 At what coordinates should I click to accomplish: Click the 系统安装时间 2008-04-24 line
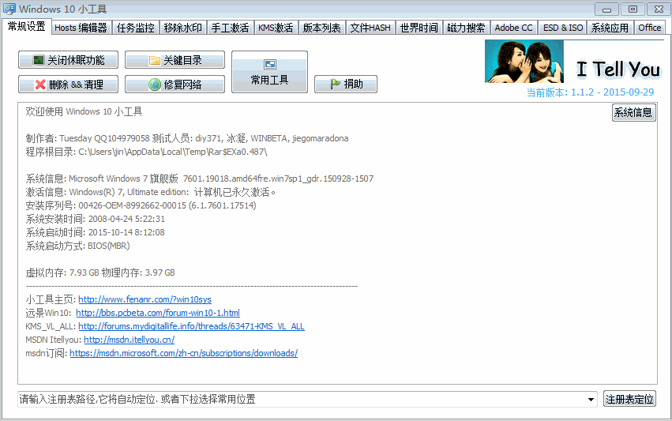[x=95, y=219]
